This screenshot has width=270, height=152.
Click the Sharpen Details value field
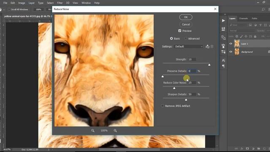[192, 94]
